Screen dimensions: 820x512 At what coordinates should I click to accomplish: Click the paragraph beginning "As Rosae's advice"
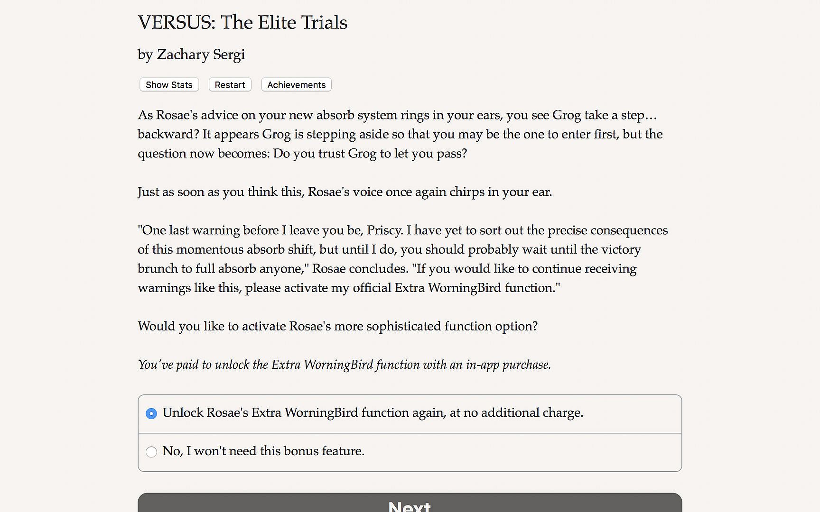400,134
